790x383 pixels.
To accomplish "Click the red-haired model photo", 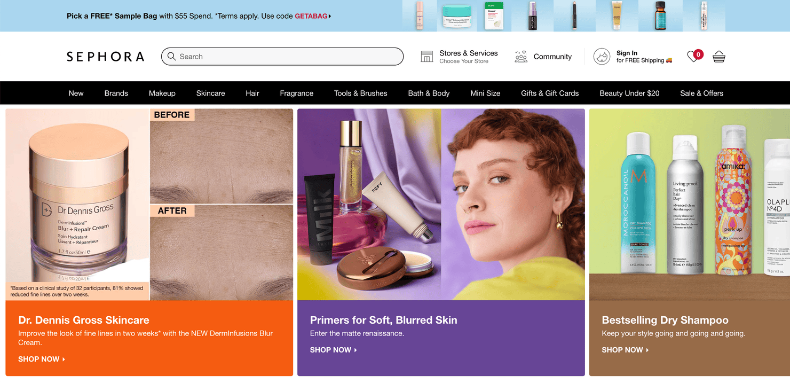I will [x=513, y=205].
